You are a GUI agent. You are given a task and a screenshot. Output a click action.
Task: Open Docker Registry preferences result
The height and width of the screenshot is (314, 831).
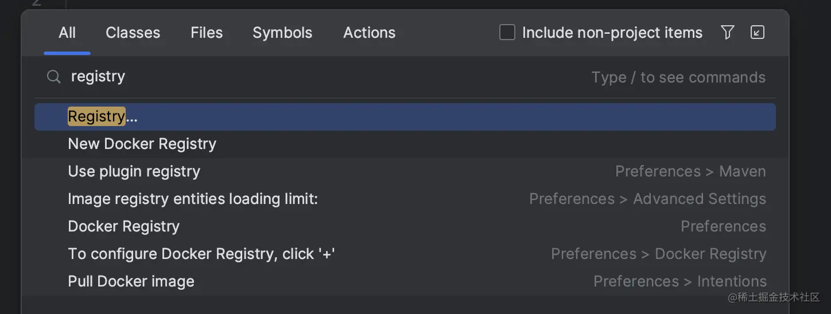tap(123, 226)
